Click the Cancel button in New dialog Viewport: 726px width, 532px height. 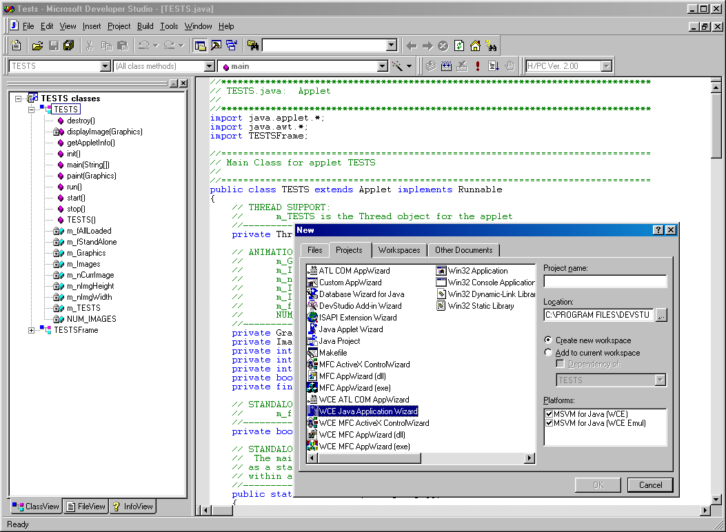(x=650, y=485)
